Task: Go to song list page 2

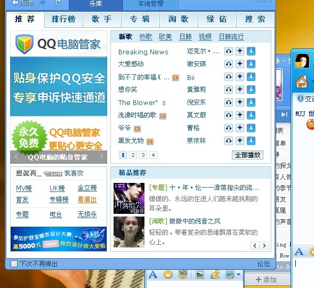Action: click(x=133, y=155)
